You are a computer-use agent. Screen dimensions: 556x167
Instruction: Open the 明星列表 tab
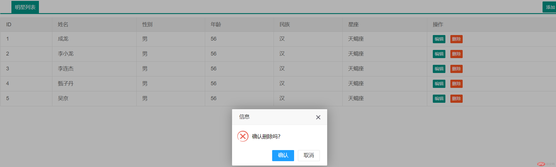click(25, 7)
